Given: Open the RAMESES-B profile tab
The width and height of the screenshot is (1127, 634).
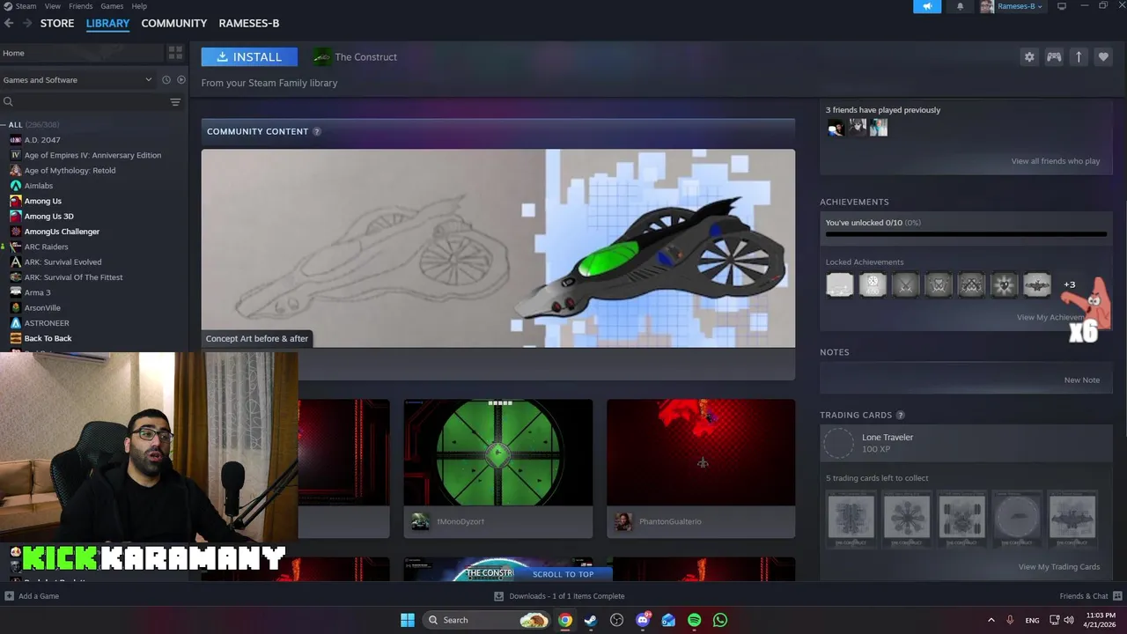Looking at the screenshot, I should (x=249, y=24).
